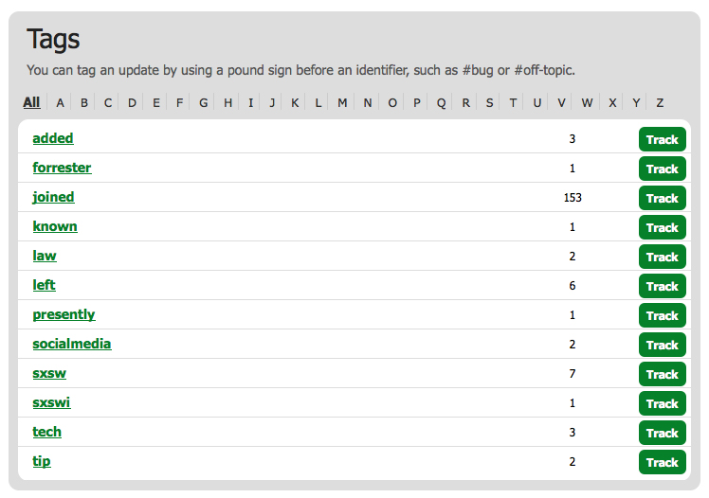Select the 'All' alphabet filter

(31, 102)
